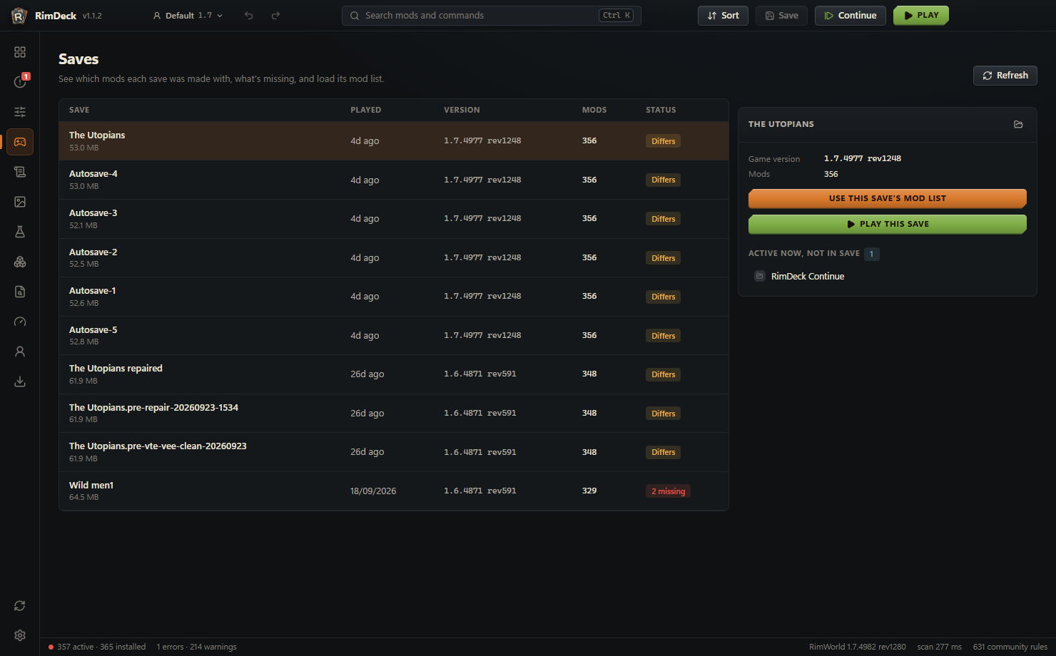
Task: Select the Autosave-5 save row
Action: (x=394, y=335)
